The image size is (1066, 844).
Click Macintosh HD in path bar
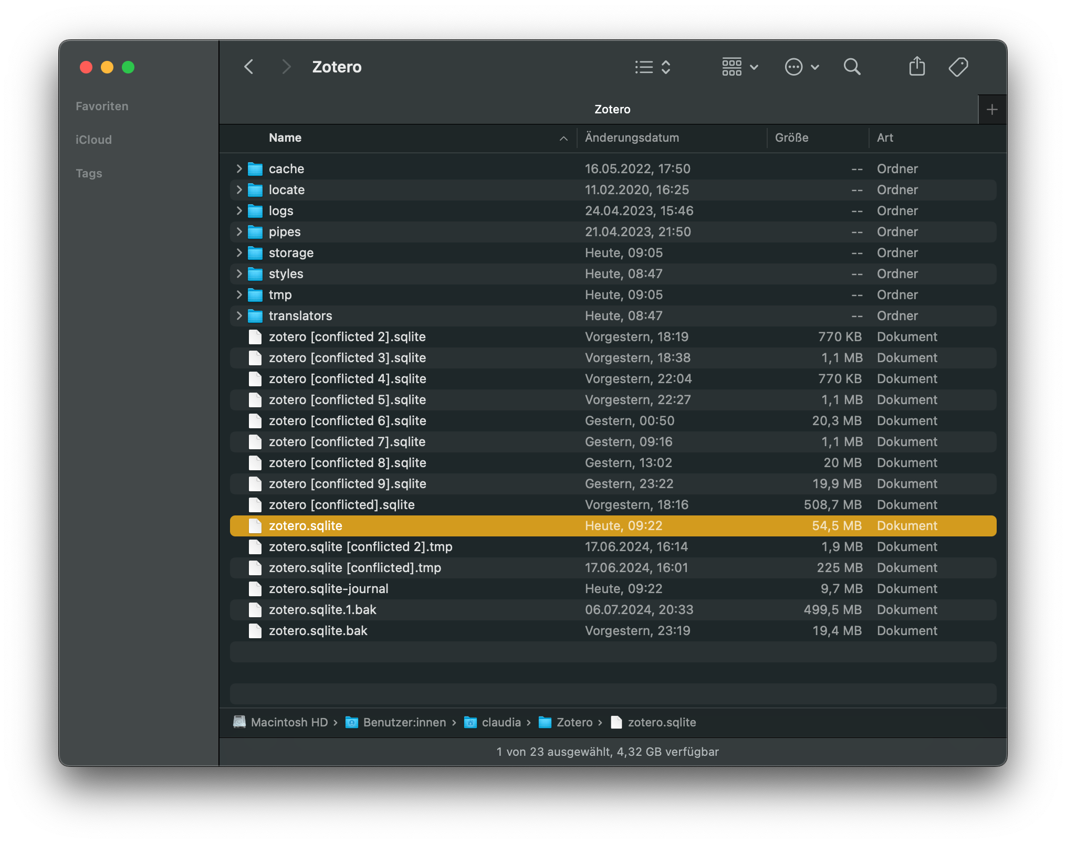(289, 723)
